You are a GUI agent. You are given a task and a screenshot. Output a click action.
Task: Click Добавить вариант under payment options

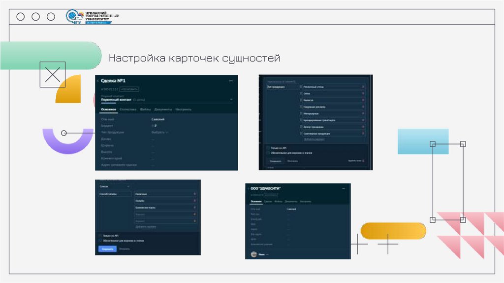pos(146,227)
